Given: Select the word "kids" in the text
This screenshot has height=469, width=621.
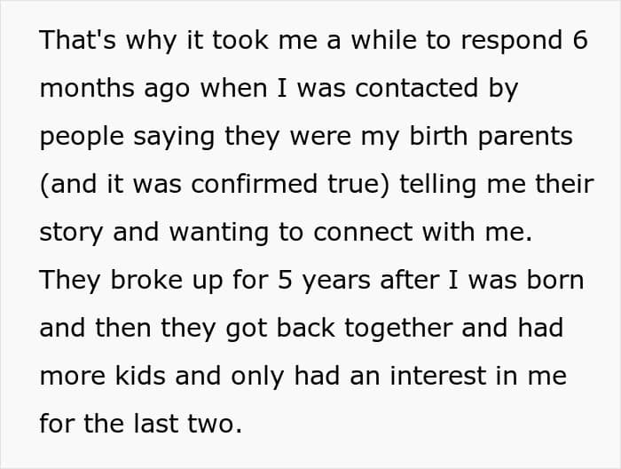Looking at the screenshot, I should click(x=140, y=375).
